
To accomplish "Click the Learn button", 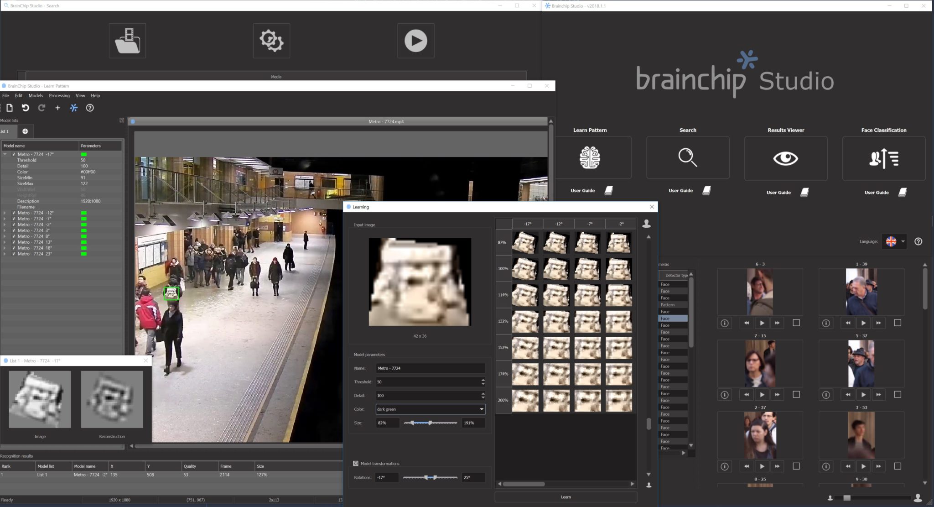I will click(x=566, y=497).
